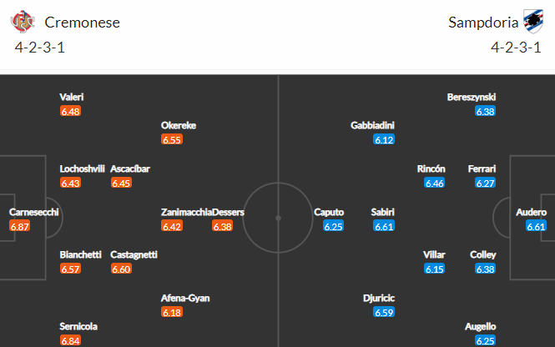
Task: Open player Bereszynski's name
Action: click(471, 97)
